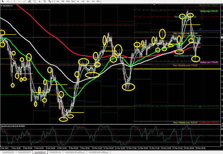Open the XAUUSD,H4 chart tab
Viewport: 223px width, 154px height.
coord(55,152)
